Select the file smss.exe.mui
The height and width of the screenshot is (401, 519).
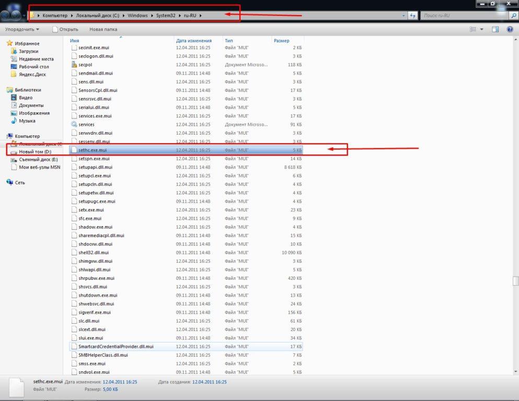pyautogui.click(x=186, y=363)
